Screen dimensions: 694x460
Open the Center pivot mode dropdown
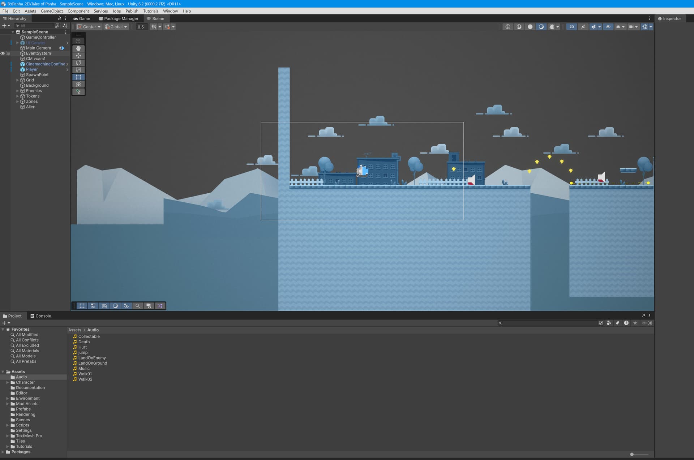click(89, 27)
